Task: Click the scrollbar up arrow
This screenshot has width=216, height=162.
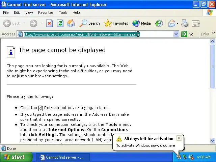Action: click(x=212, y=41)
